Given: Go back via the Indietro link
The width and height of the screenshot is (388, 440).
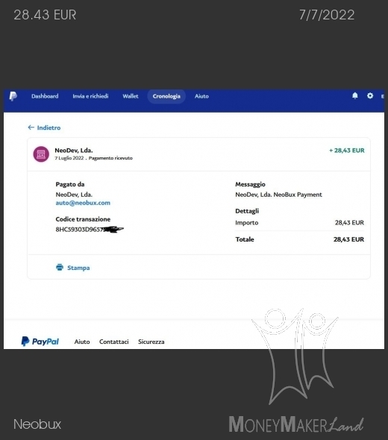Looking at the screenshot, I should pos(48,128).
